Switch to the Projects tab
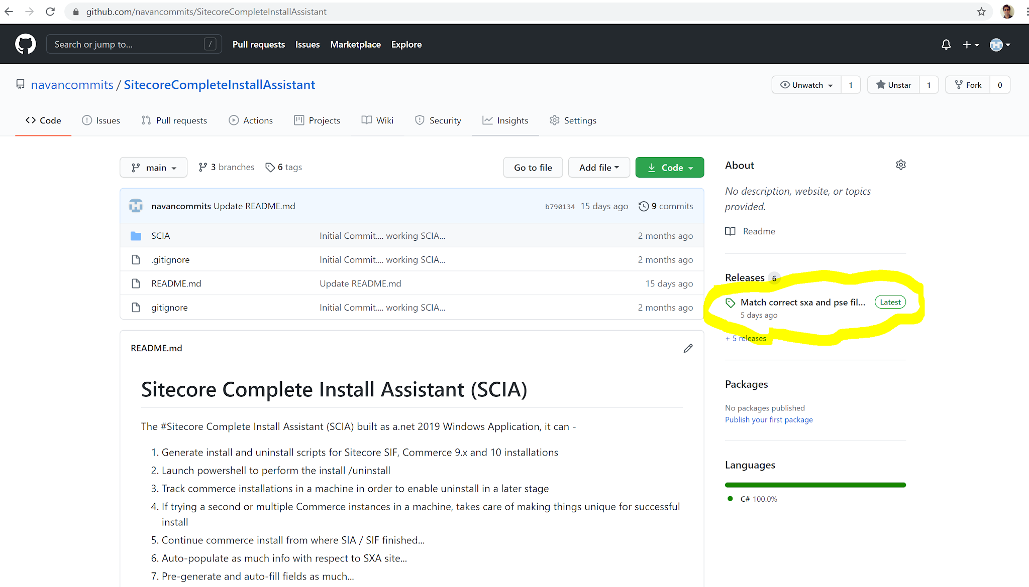The height and width of the screenshot is (587, 1029). click(317, 120)
